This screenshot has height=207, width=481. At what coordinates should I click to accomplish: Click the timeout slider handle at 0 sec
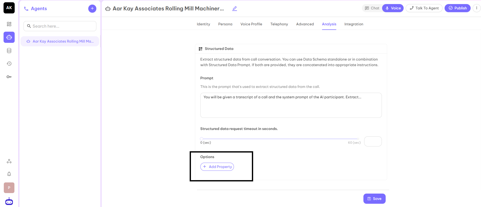click(202, 139)
